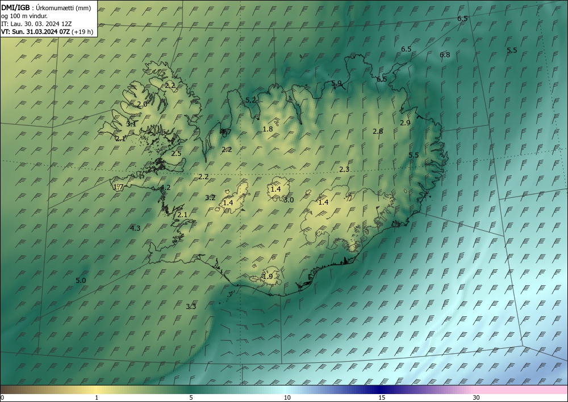Image resolution: width=568 pixels, height=402 pixels.
Task: Click the 1.8 value label
Action: click(268, 129)
